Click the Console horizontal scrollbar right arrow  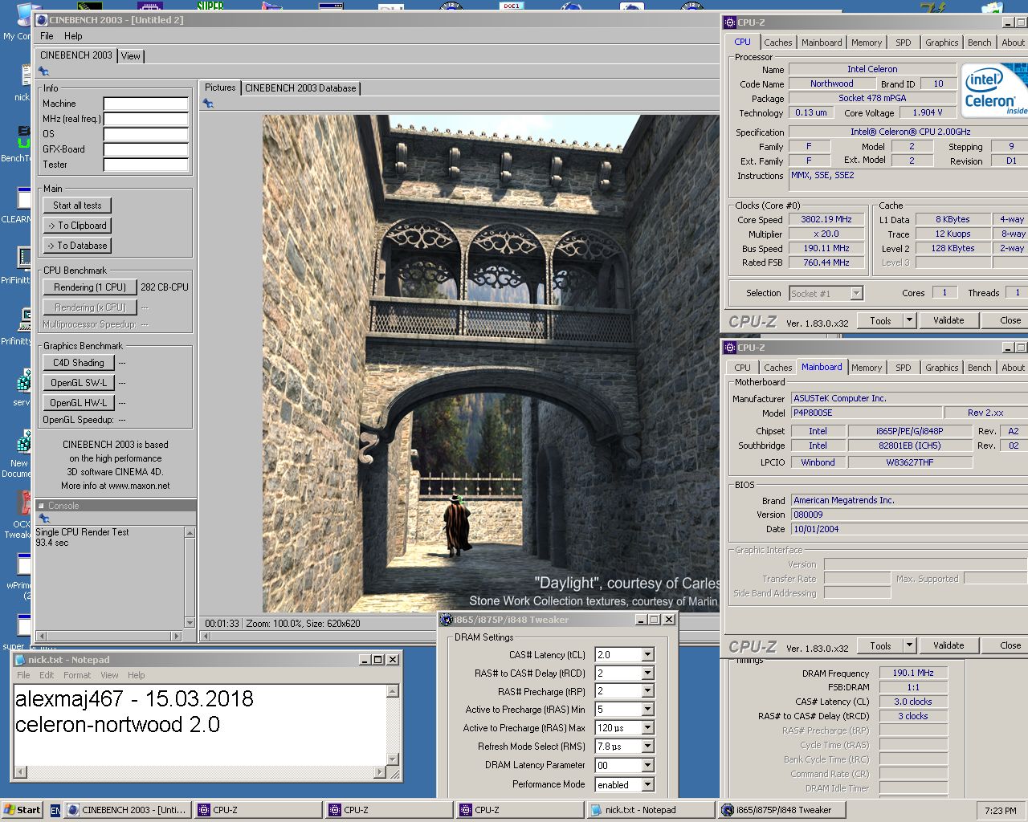[177, 636]
